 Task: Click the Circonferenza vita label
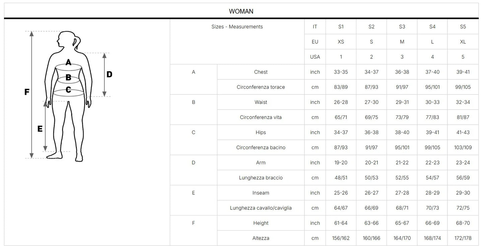(x=261, y=117)
